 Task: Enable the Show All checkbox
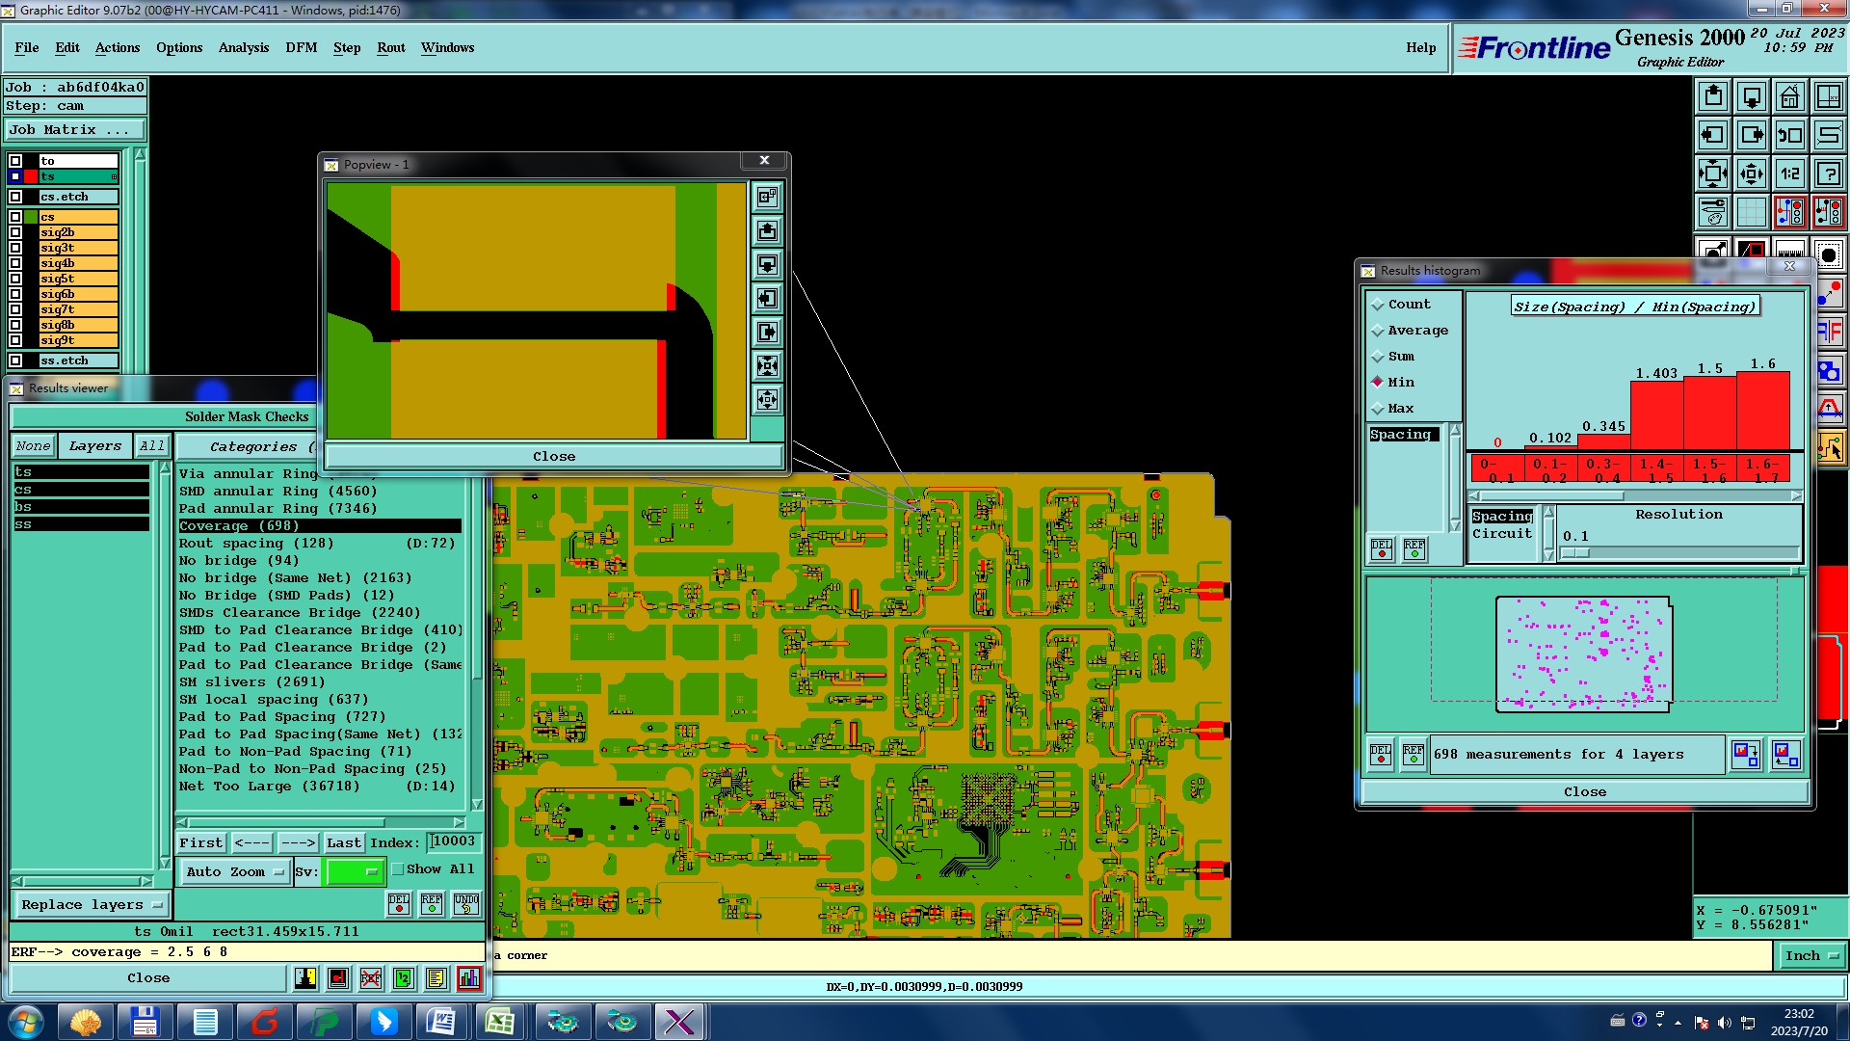pyautogui.click(x=398, y=869)
